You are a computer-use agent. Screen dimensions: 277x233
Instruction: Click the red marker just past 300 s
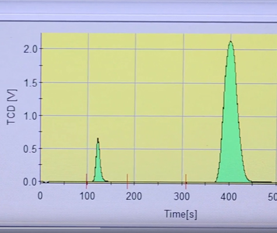coord(186,182)
